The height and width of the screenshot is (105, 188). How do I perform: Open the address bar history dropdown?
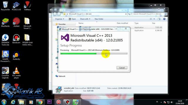pos(126,14)
